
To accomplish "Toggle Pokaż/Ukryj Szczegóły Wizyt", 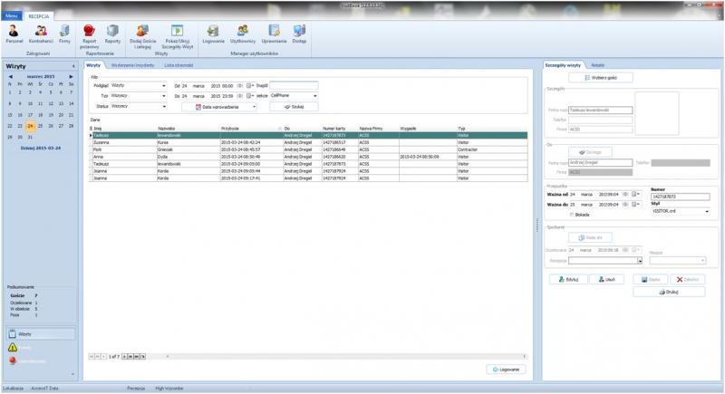I will tap(177, 36).
